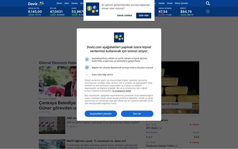238x149 pixels.
Task: Open 'İş ortaklarının listesi' link
Action: (122, 91)
